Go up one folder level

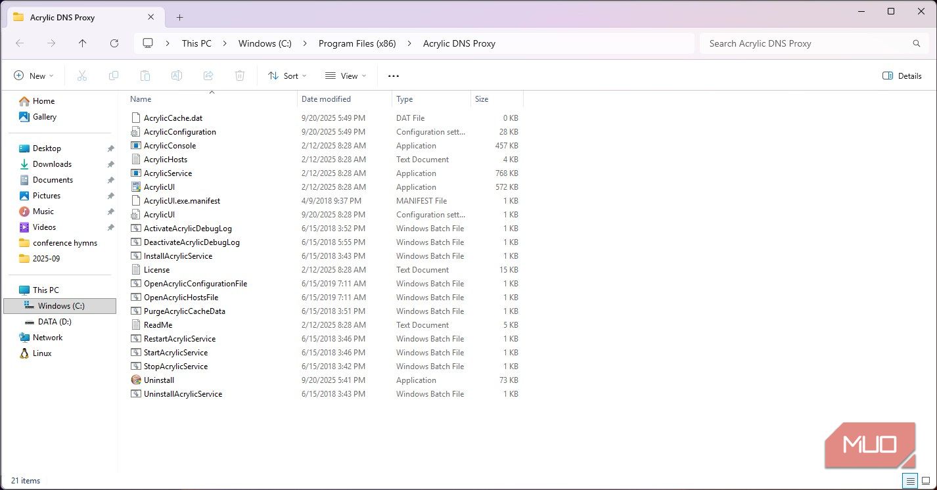pyautogui.click(x=82, y=43)
